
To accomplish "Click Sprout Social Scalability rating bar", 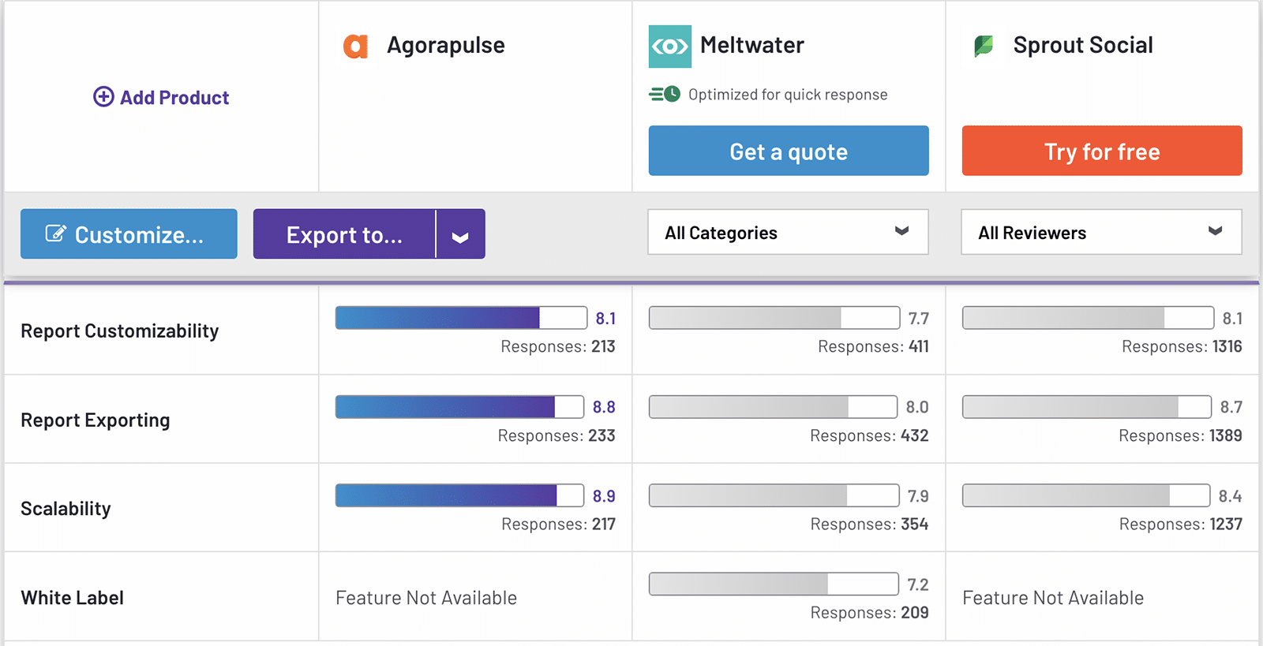I will pyautogui.click(x=1085, y=495).
